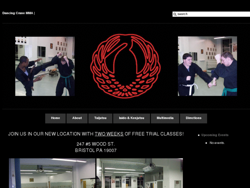Open the kick sparring photo thumbnail
Image resolution: width=250 pixels, height=188 pixels.
[45, 66]
